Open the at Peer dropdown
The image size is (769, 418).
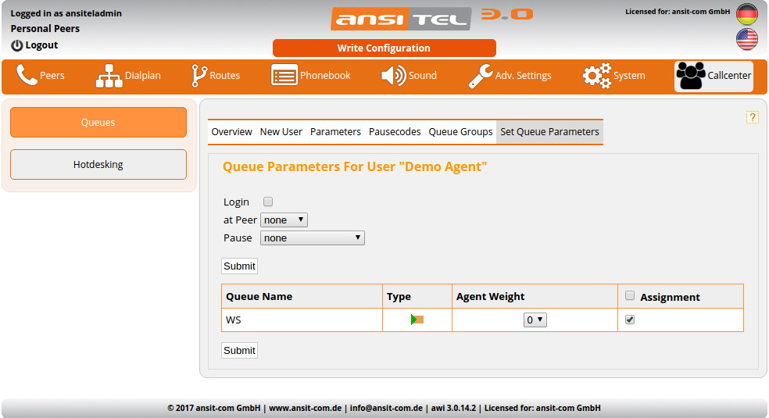[x=284, y=220]
